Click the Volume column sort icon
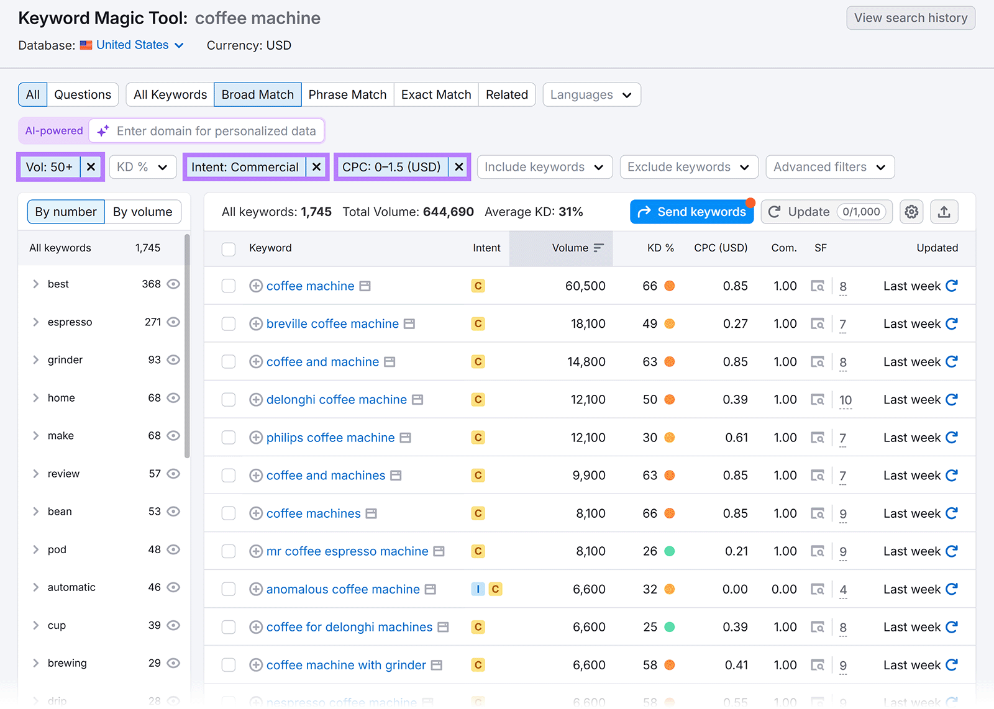The width and height of the screenshot is (994, 709). tap(598, 248)
